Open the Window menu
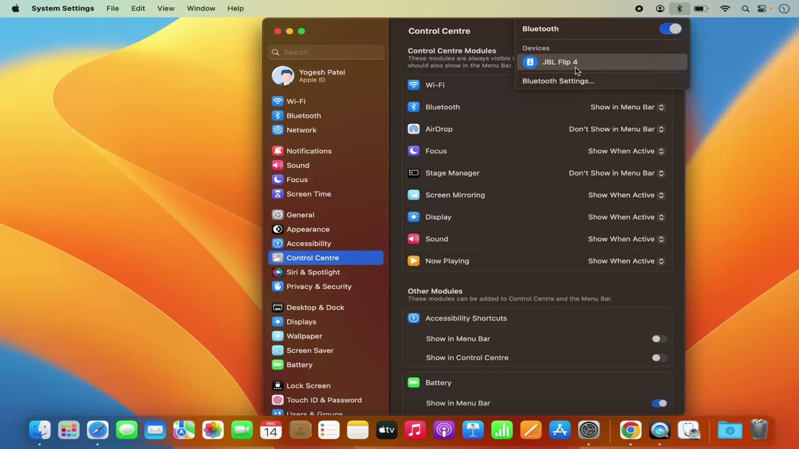Viewport: 799px width, 449px height. click(201, 9)
